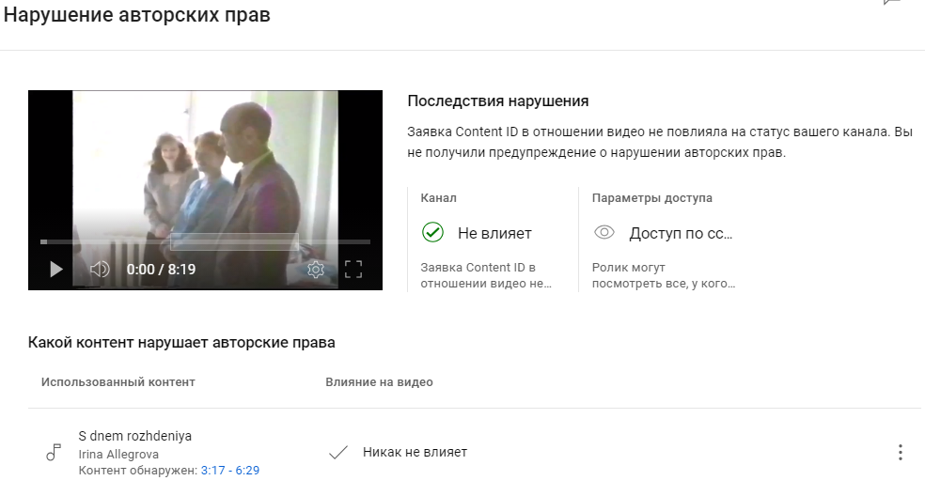
Task: Click 'Заявка Content ID в отношении видео не…' under Канал
Action: [486, 275]
